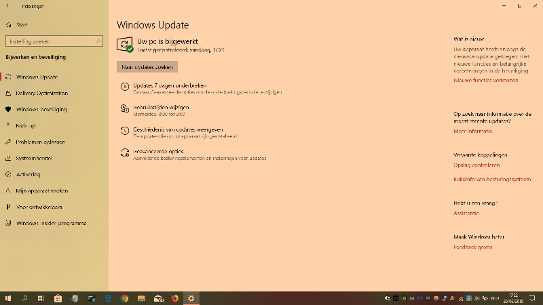This screenshot has height=305, width=543.
Task: Click the Settings gear on the taskbar
Action: [x=191, y=298]
